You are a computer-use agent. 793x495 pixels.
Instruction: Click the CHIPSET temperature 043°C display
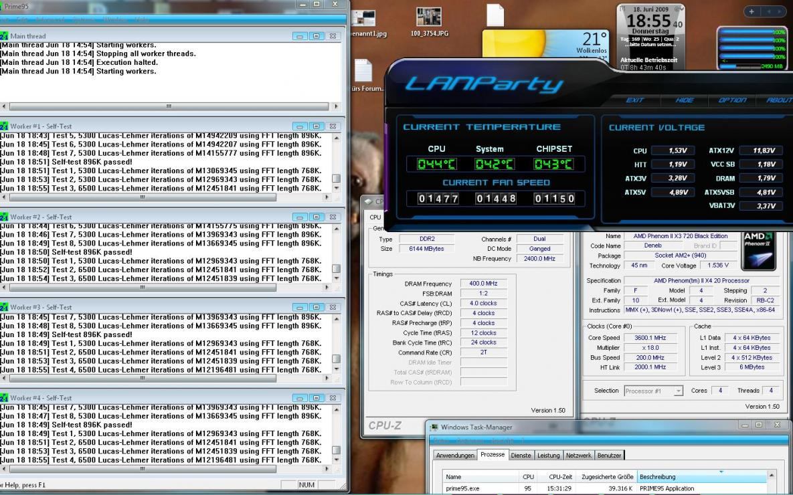coord(553,165)
